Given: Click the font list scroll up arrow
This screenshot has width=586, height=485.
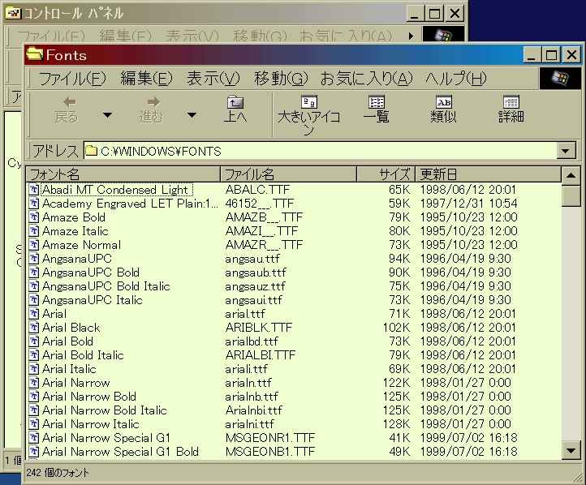Looking at the screenshot, I should tap(571, 175).
